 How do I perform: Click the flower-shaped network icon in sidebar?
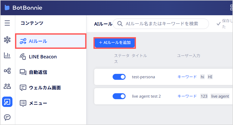pyautogui.click(x=7, y=40)
